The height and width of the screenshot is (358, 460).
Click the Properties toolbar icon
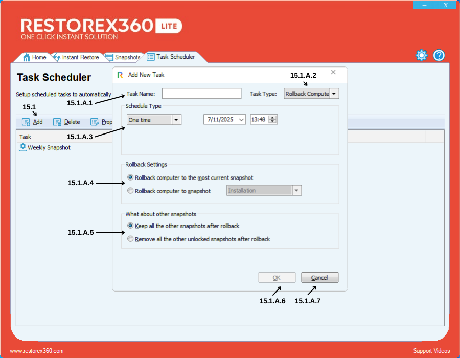95,122
